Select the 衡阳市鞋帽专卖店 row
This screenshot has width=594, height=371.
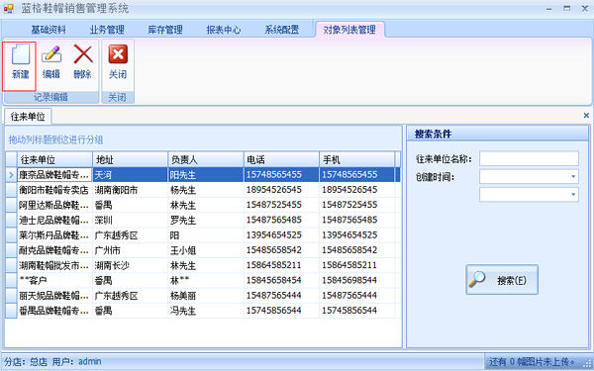click(x=203, y=190)
